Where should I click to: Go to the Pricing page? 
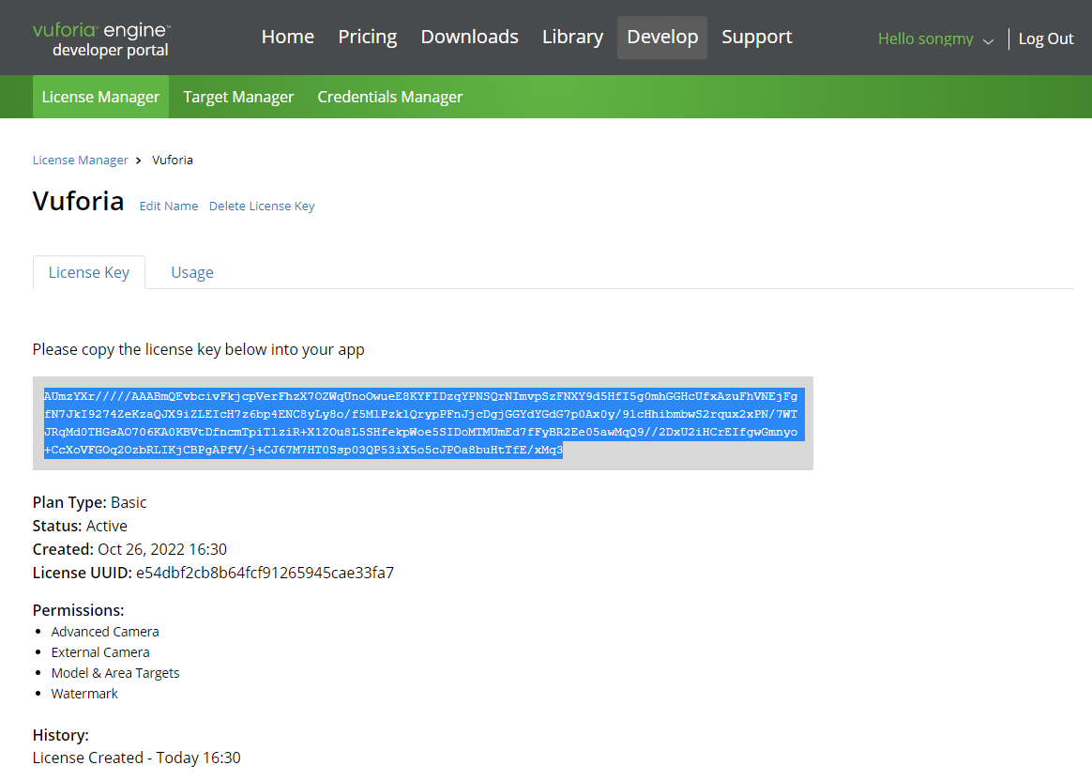pos(367,37)
